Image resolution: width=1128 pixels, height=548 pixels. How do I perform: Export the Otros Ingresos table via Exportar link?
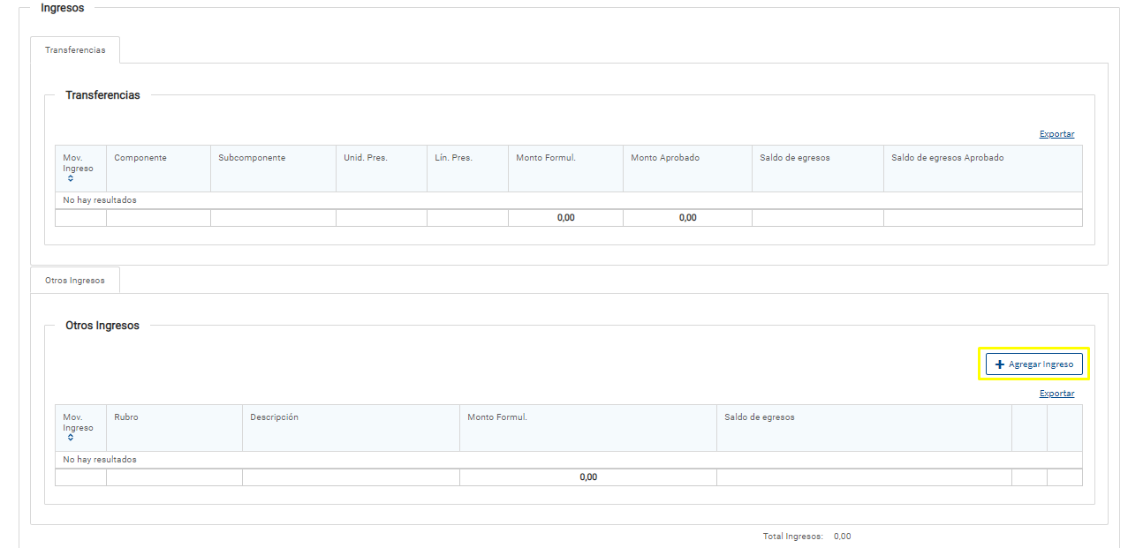coord(1056,394)
